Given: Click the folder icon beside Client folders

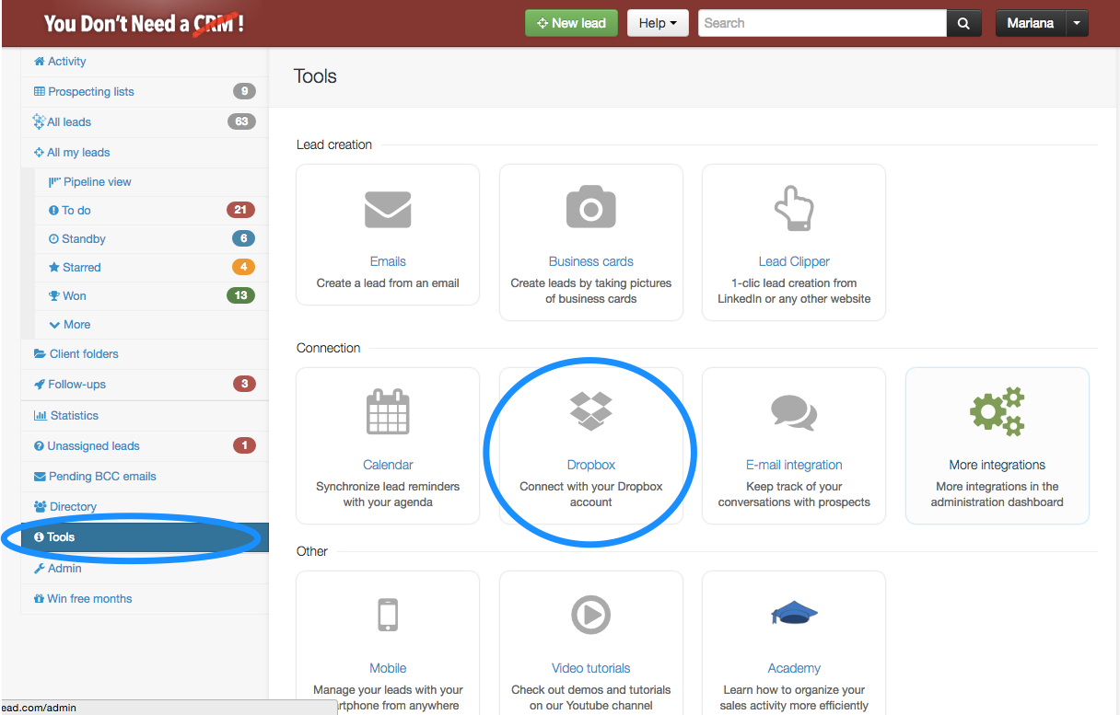Looking at the screenshot, I should (x=40, y=354).
